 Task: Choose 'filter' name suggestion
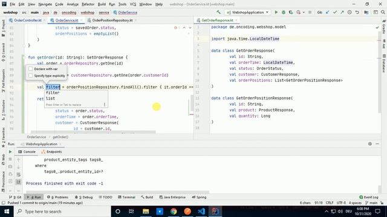pos(76,93)
